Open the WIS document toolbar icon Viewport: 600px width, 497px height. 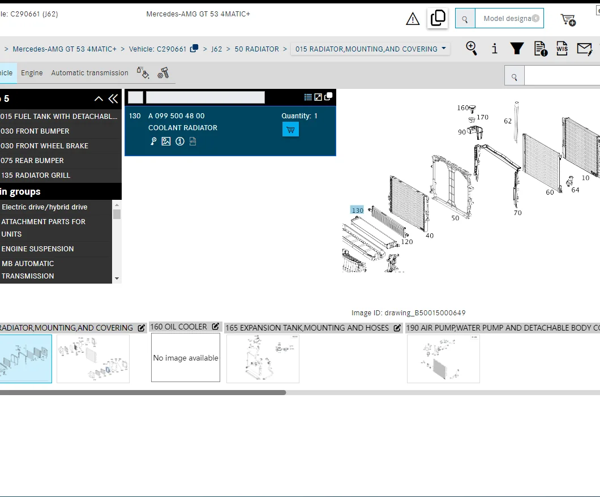pos(562,49)
